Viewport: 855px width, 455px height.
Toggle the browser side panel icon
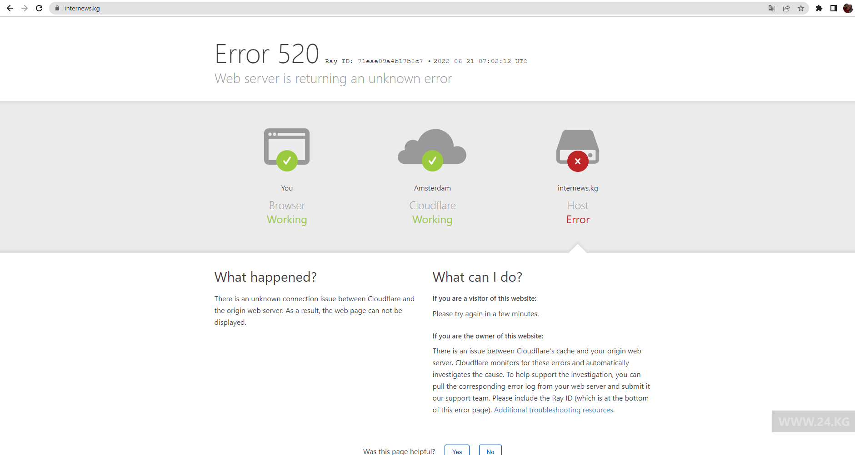click(x=834, y=8)
